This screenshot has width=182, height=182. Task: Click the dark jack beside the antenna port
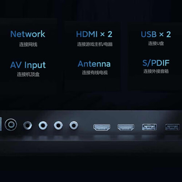(x=28, y=125)
